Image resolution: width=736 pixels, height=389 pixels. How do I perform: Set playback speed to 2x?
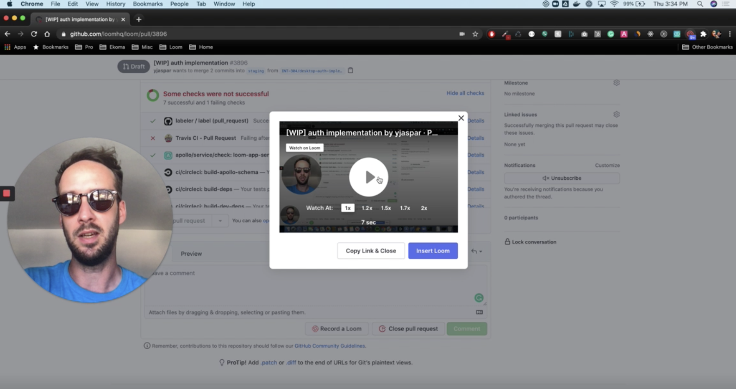(x=424, y=208)
